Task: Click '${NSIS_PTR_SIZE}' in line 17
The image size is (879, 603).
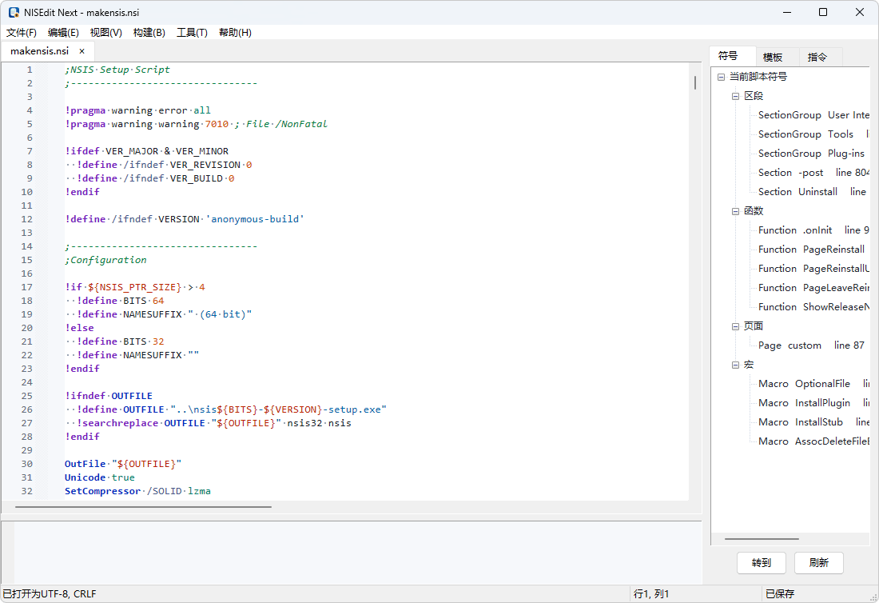Action: [x=134, y=287]
